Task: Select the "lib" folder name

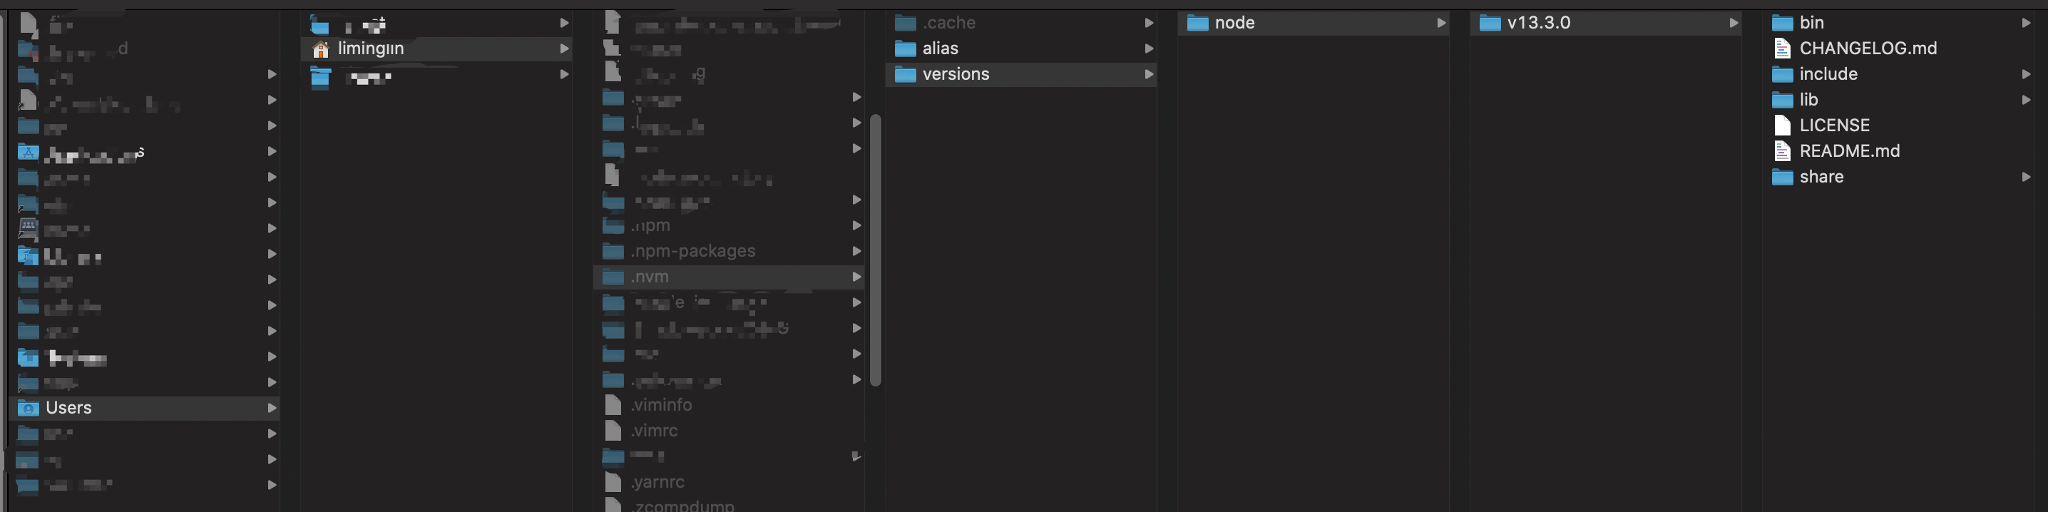Action: 1808,99
